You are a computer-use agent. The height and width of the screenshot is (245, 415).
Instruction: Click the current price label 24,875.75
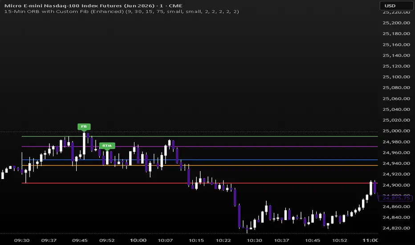click(x=396, y=198)
